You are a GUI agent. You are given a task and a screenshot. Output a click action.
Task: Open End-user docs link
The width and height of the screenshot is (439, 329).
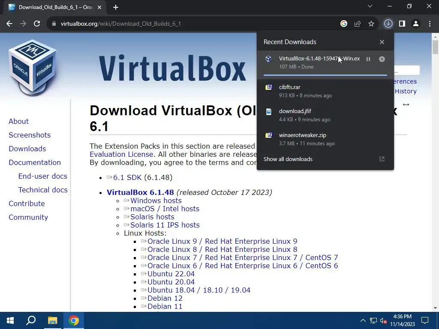click(42, 176)
